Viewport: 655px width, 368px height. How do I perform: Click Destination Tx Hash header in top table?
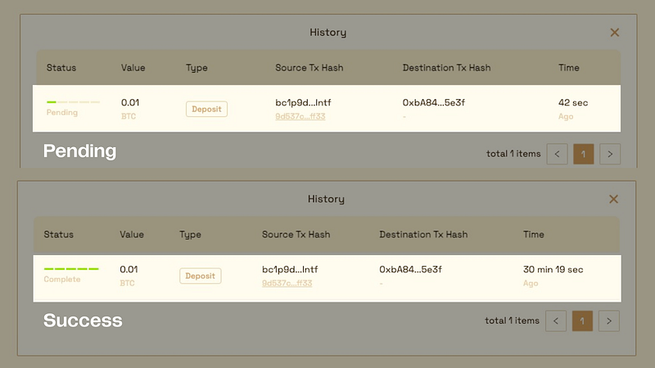coord(446,68)
